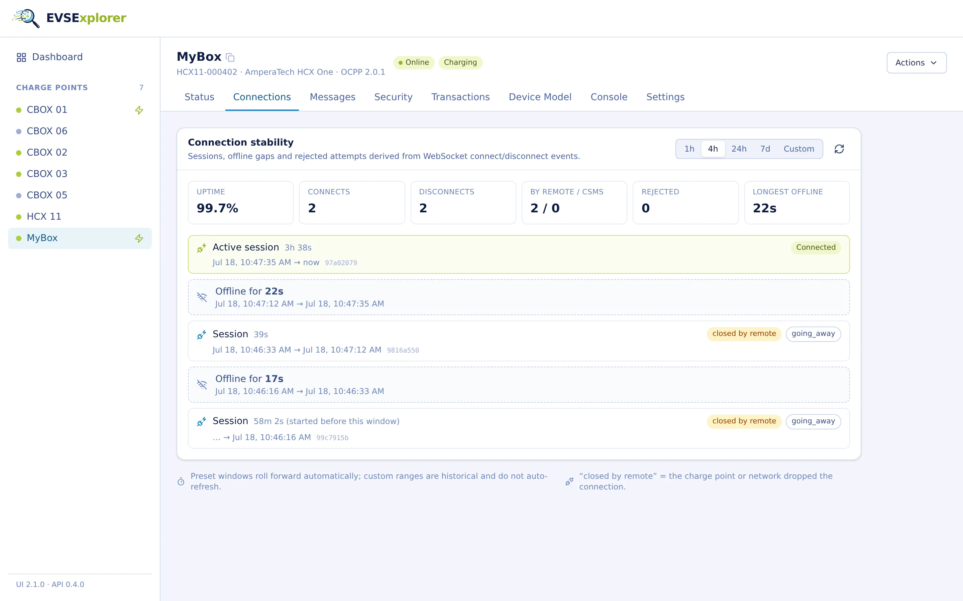Switch to the Connections tab

[262, 97]
